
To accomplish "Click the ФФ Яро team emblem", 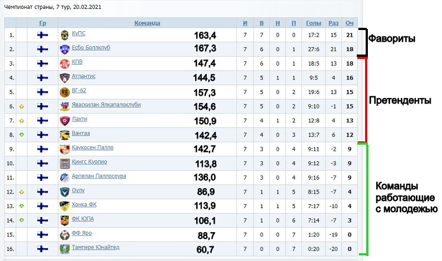I will tap(65, 234).
